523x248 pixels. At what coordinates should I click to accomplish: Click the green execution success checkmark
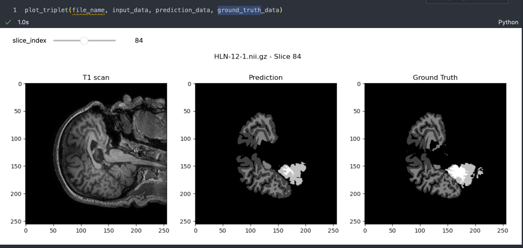(8, 22)
